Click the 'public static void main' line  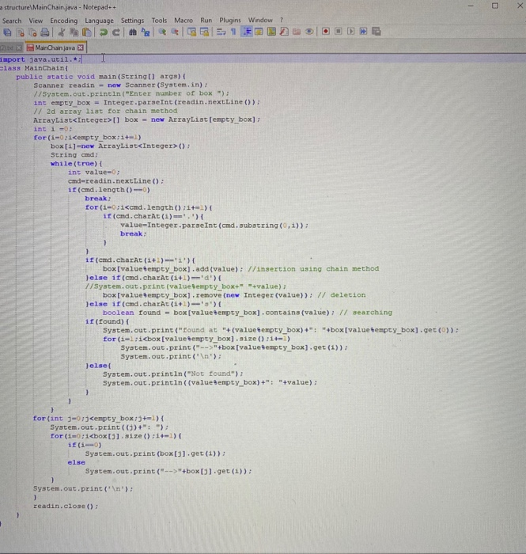100,77
